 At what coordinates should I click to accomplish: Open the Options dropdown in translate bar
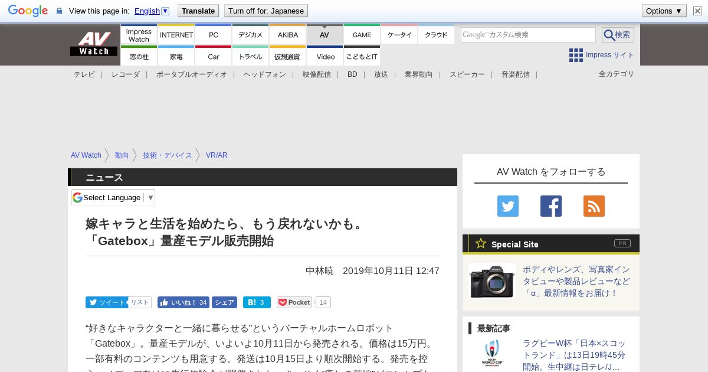(x=664, y=11)
